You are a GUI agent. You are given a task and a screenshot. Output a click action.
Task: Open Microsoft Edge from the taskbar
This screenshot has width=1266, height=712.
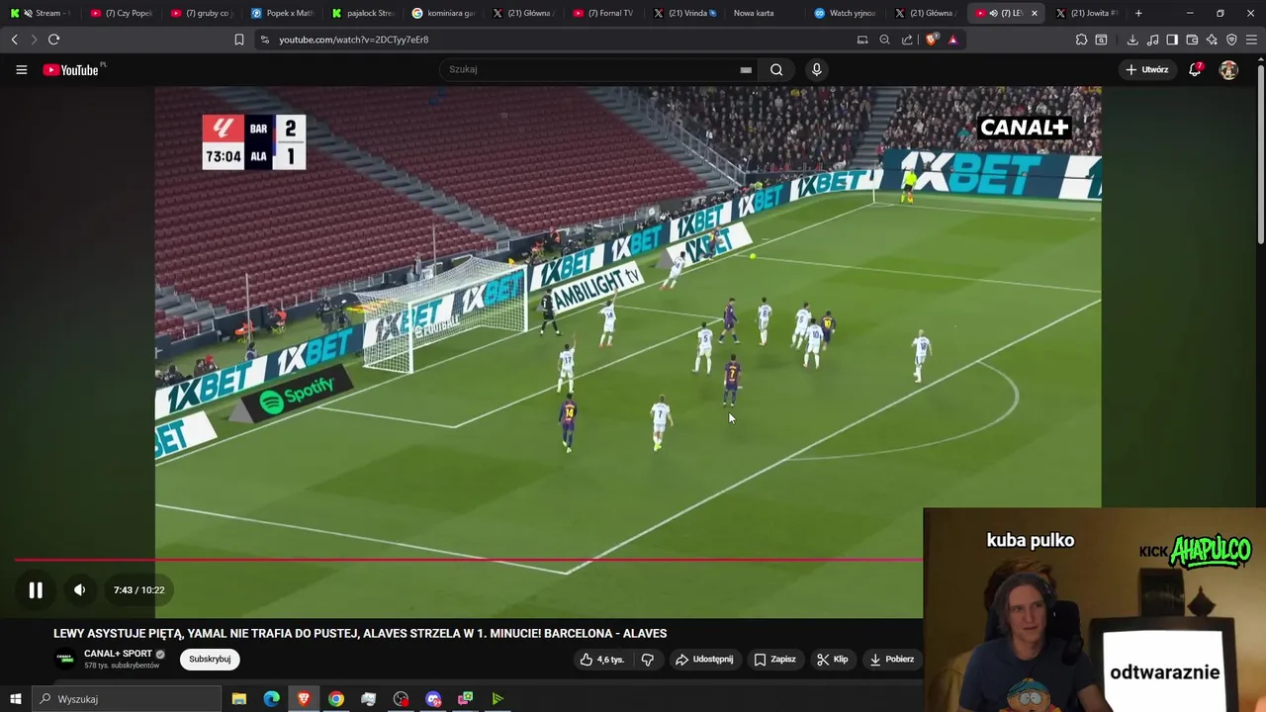pyautogui.click(x=271, y=699)
